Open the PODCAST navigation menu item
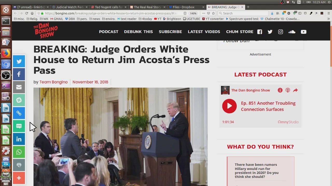The width and height of the screenshot is (332, 186). tap(108, 32)
